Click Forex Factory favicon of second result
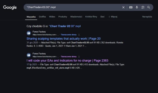The width and height of the screenshot is (158, 93). (29, 55)
